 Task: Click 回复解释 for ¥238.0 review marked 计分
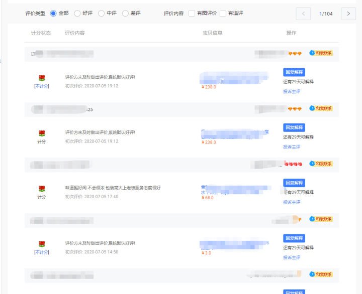294,127
